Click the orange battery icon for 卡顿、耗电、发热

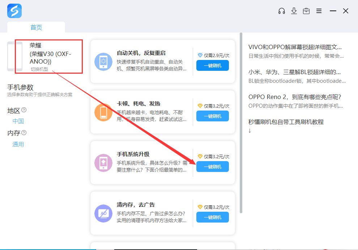pos(103,112)
